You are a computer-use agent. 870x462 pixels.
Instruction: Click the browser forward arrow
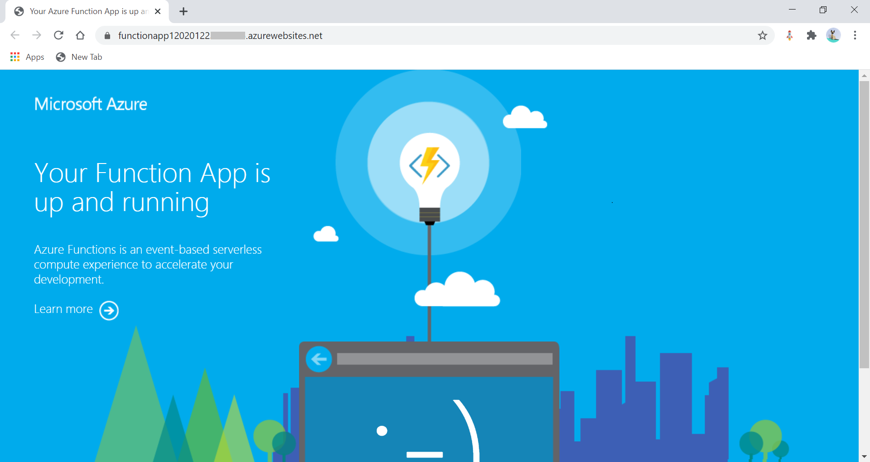pos(37,35)
